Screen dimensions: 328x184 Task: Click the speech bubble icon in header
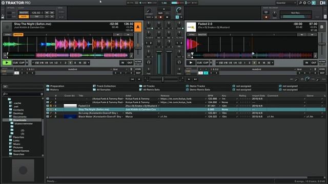click(x=309, y=3)
